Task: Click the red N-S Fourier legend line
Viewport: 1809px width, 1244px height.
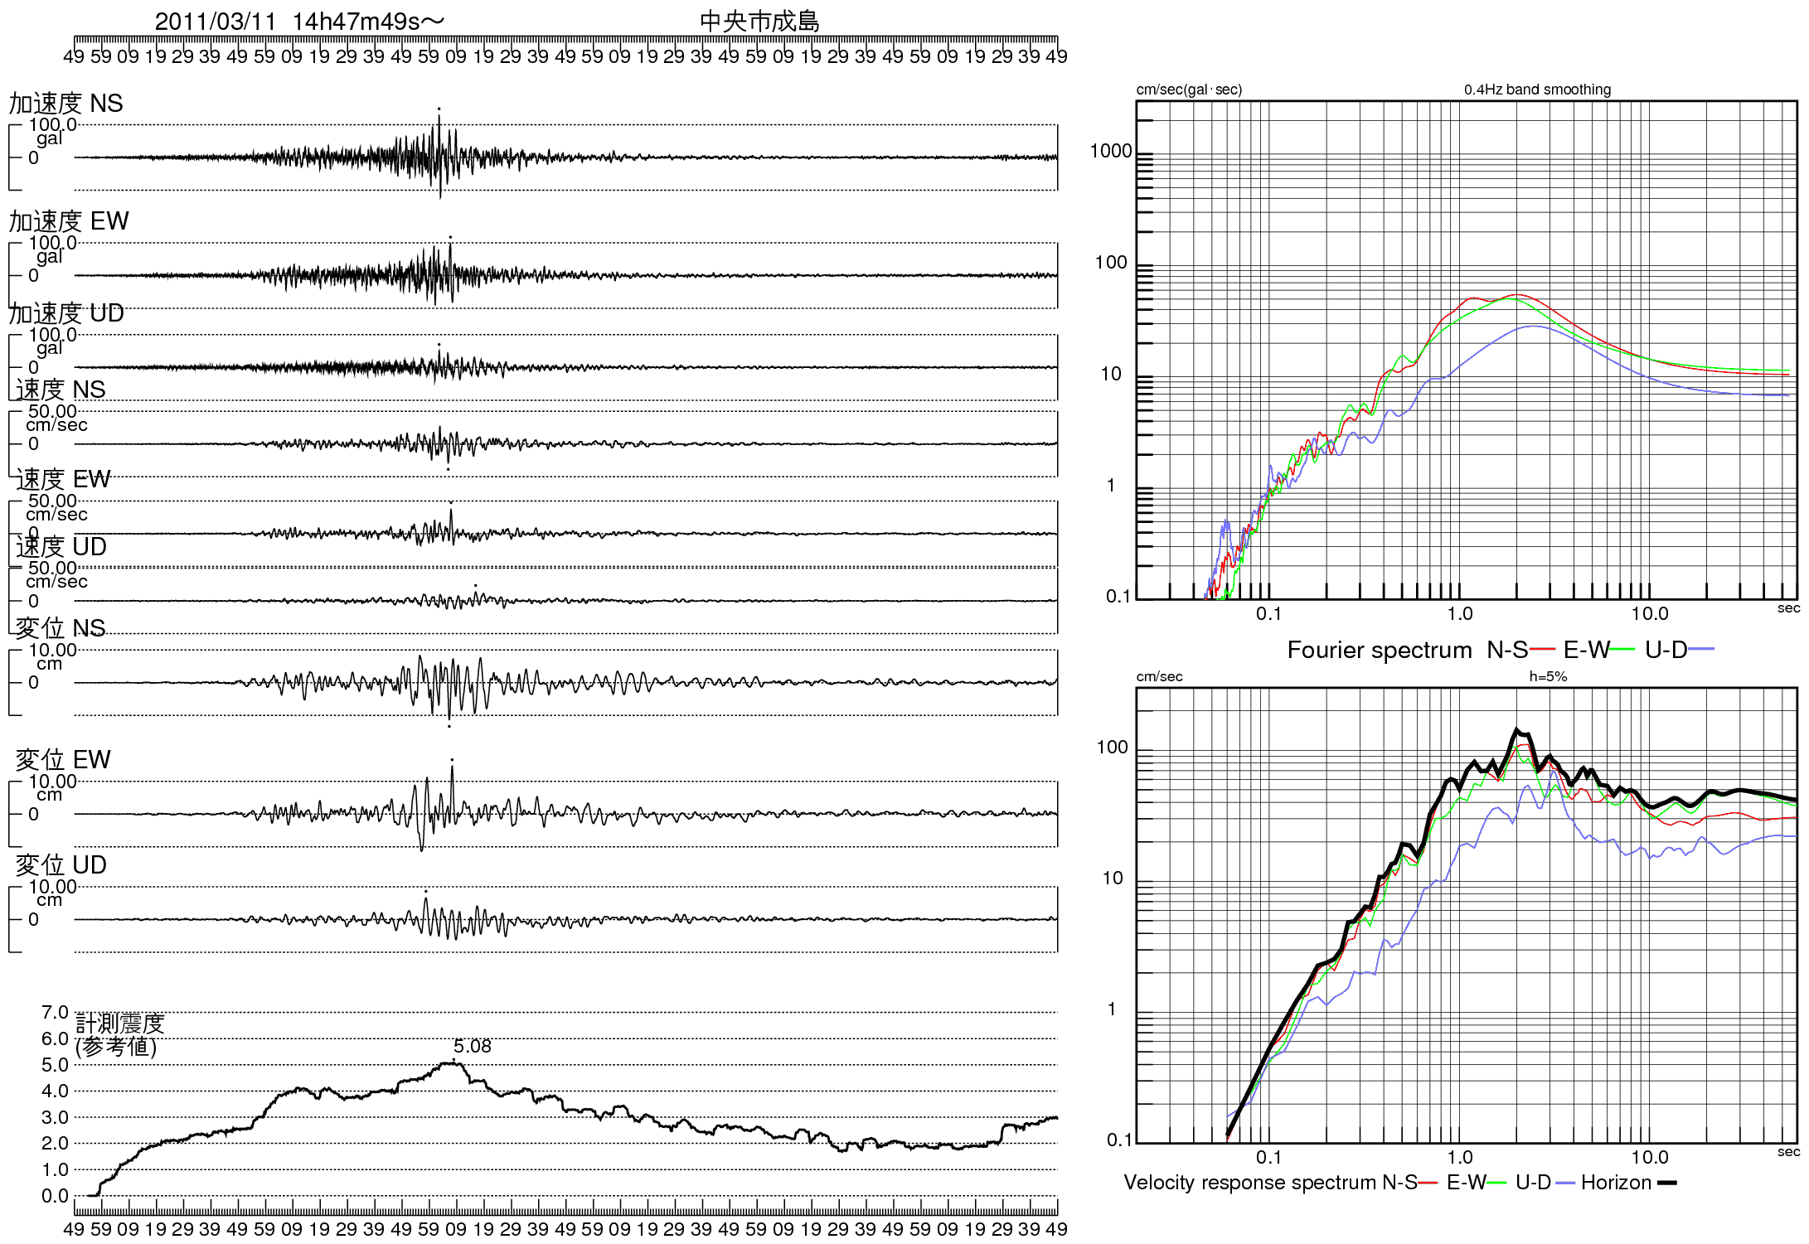Action: click(x=1542, y=650)
